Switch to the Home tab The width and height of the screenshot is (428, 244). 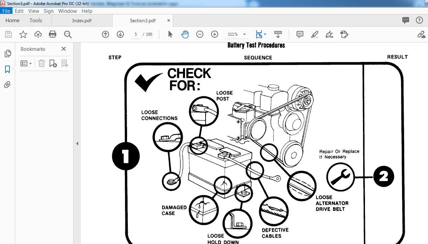click(x=12, y=21)
